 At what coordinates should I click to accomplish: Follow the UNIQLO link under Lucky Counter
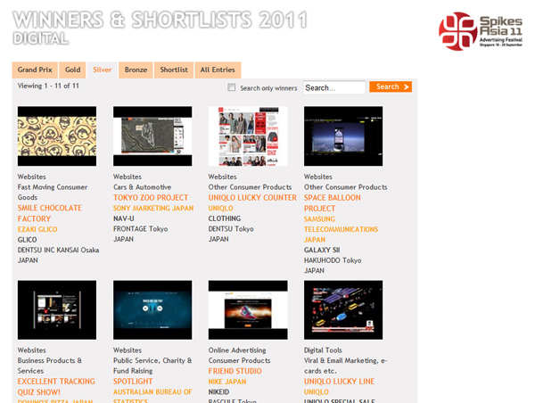[221, 208]
